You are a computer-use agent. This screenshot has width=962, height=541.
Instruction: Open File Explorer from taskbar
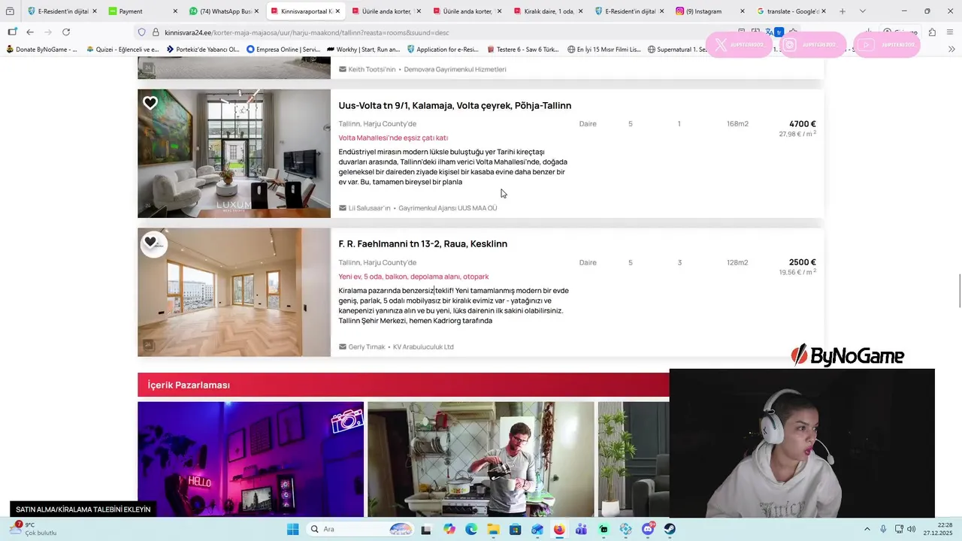(493, 529)
